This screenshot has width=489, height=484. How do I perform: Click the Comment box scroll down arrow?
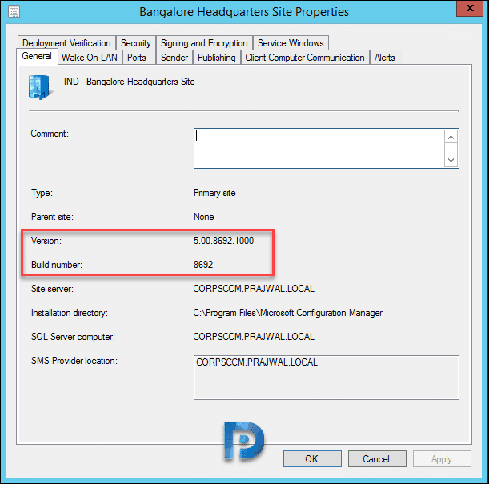click(x=451, y=160)
